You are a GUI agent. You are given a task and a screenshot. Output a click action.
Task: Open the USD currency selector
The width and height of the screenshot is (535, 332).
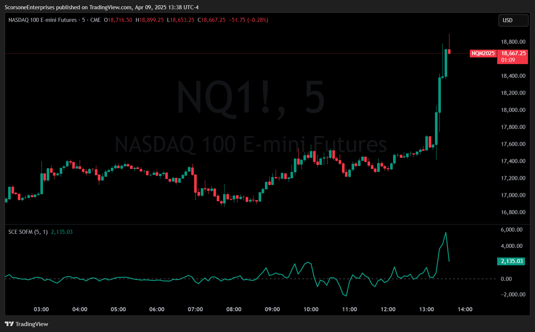(x=513, y=20)
